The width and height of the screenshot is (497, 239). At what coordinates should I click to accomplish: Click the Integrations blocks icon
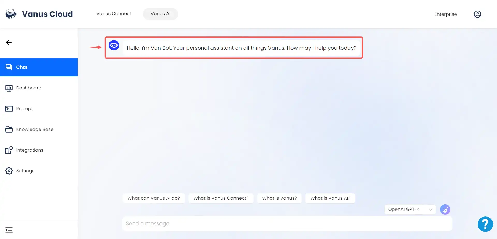click(x=9, y=150)
